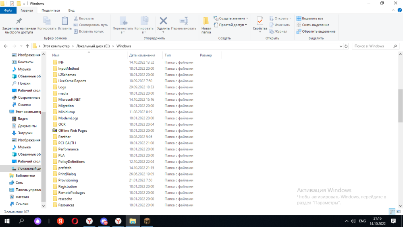Open the Windows Start menu

(7, 221)
